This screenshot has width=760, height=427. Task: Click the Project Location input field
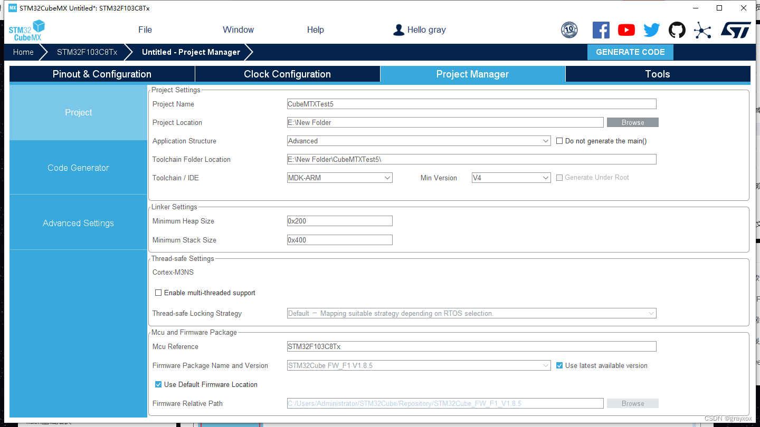coord(445,122)
